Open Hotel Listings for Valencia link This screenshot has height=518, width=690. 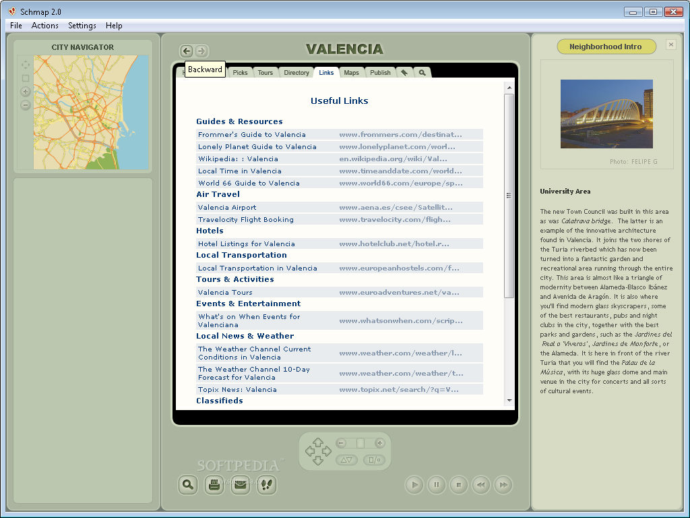coord(247,243)
